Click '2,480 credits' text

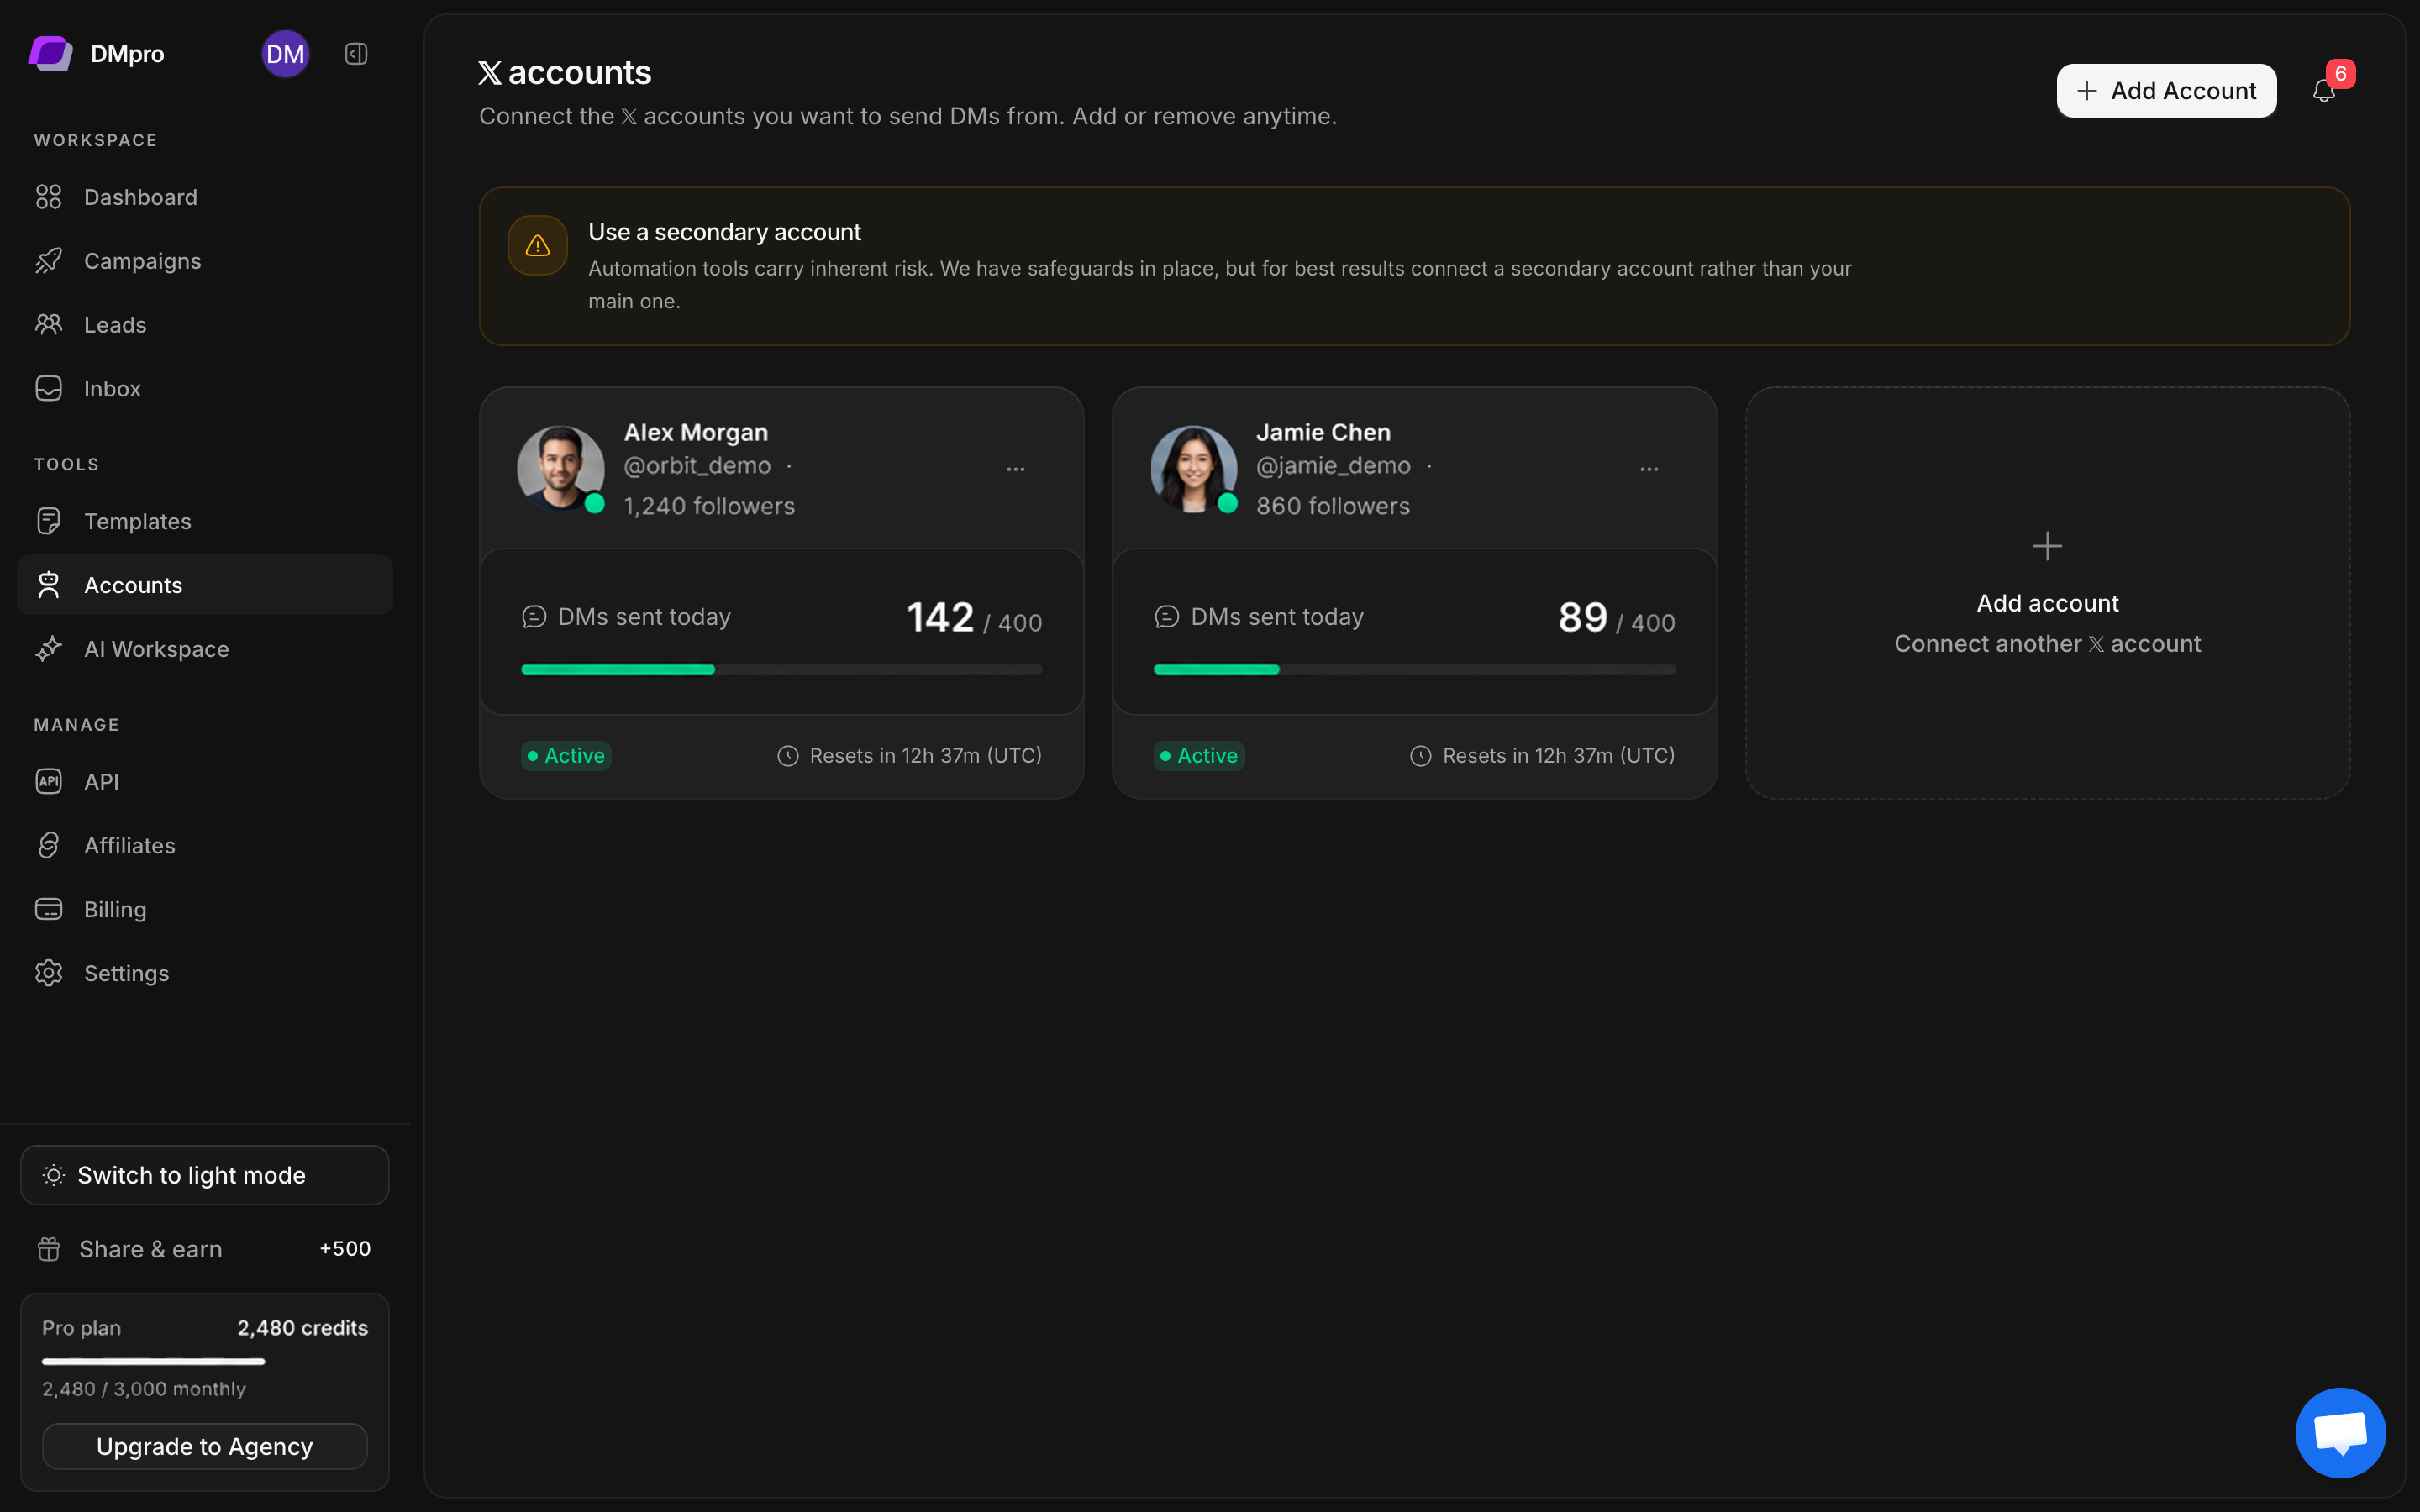(302, 1328)
